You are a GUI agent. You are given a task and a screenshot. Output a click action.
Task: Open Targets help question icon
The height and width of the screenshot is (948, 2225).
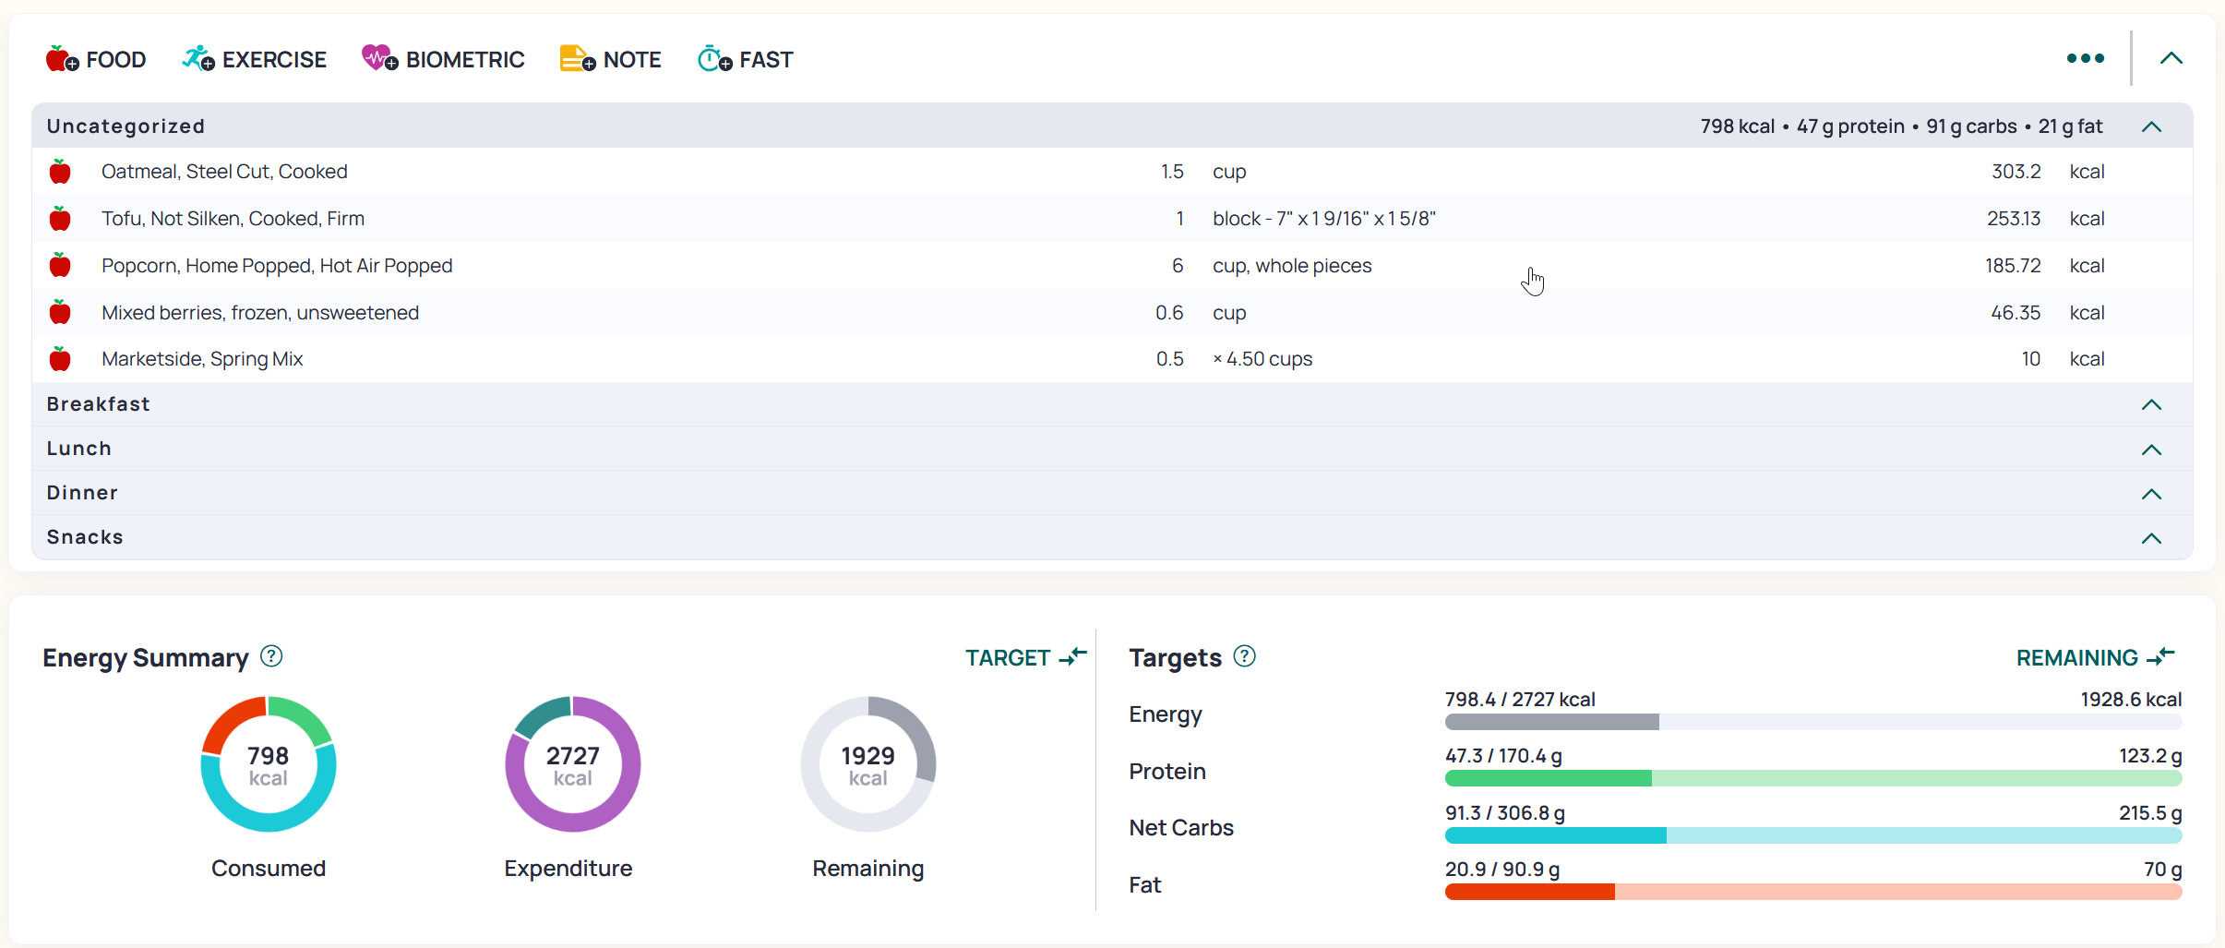point(1245,656)
